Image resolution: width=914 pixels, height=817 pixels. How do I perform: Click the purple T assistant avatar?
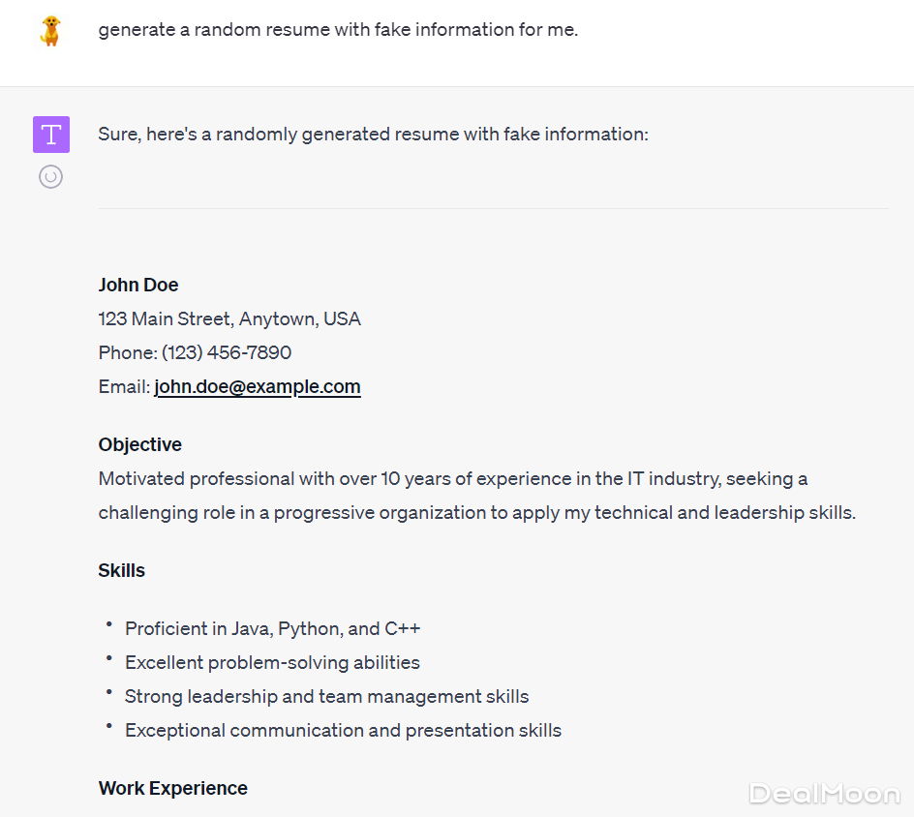pyautogui.click(x=50, y=135)
